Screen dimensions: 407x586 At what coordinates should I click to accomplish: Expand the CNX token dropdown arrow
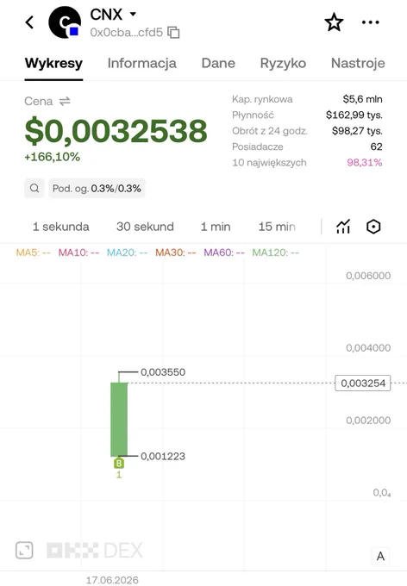pyautogui.click(x=133, y=14)
